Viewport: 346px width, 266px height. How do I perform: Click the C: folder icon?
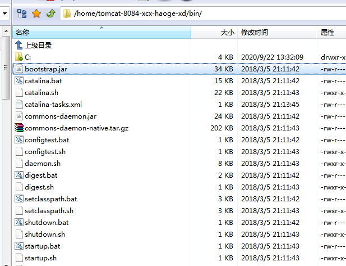click(19, 57)
